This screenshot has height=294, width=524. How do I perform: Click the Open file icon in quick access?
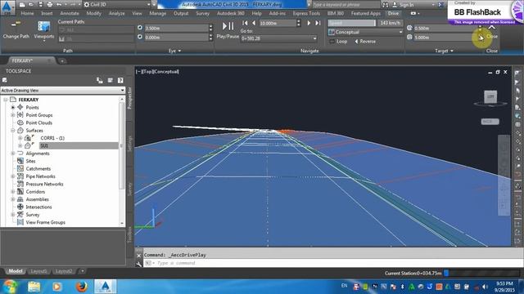pos(31,5)
